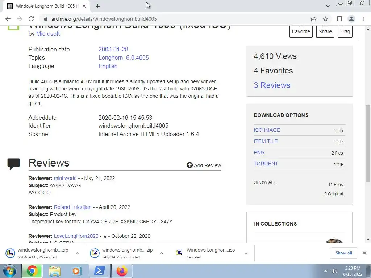Close the downloads bar
Image resolution: width=371 pixels, height=278 pixels.
click(364, 253)
